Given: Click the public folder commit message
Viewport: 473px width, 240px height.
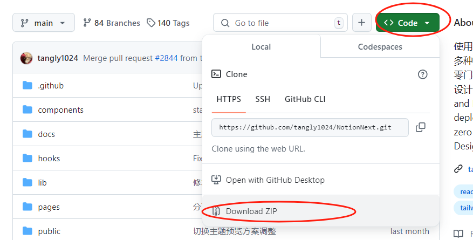Looking at the screenshot, I should pos(235,231).
